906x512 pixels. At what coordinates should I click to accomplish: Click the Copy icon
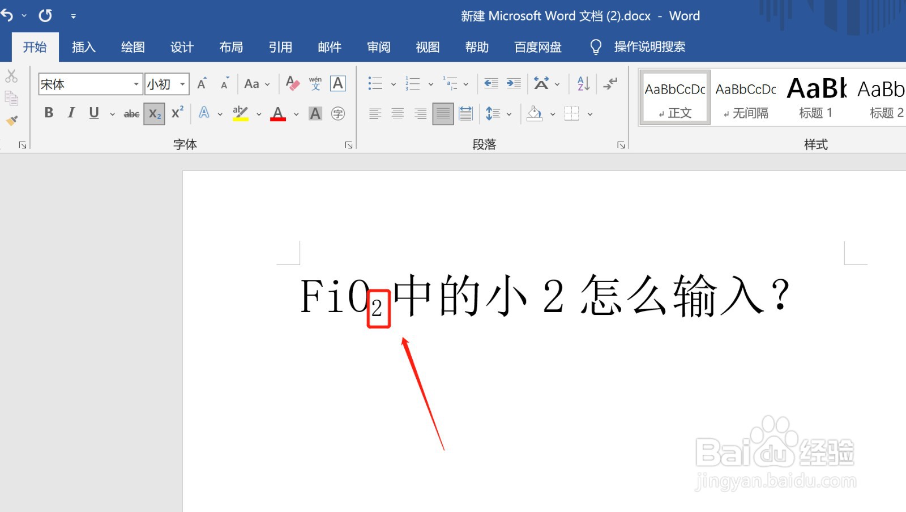[11, 98]
